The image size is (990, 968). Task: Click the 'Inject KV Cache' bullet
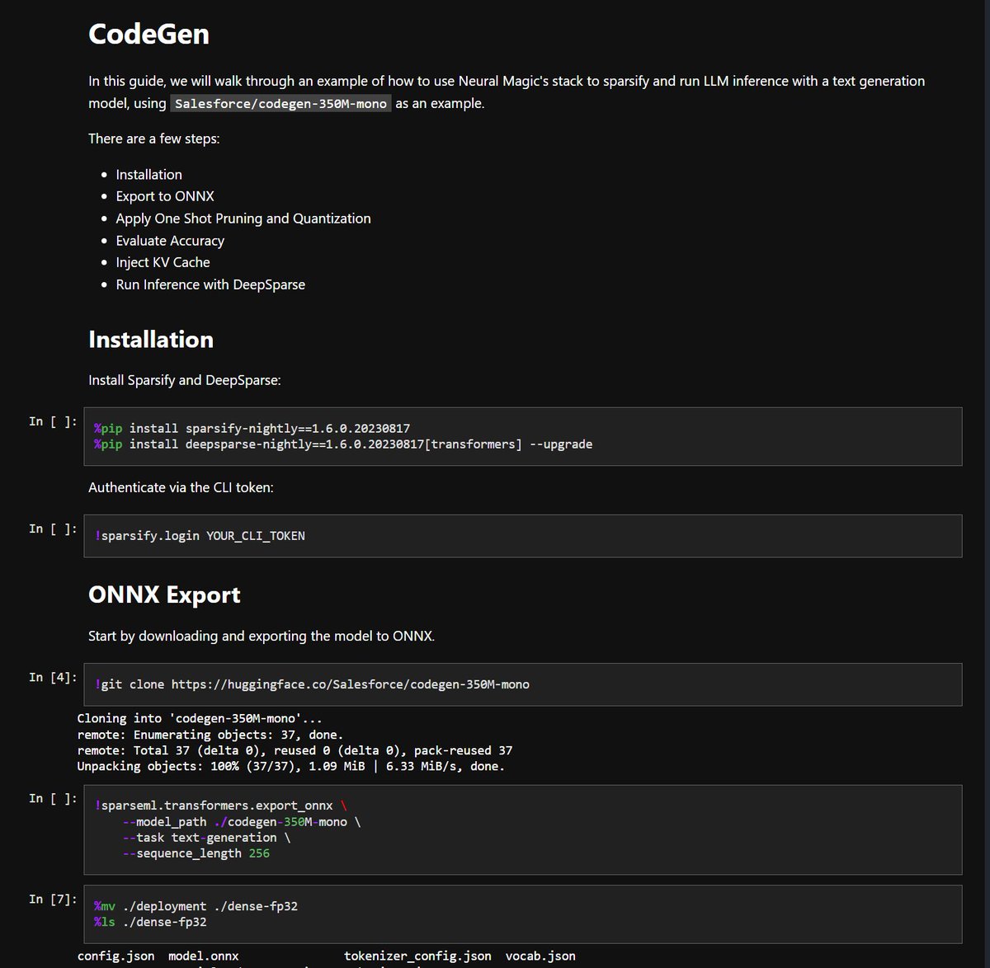pos(163,262)
